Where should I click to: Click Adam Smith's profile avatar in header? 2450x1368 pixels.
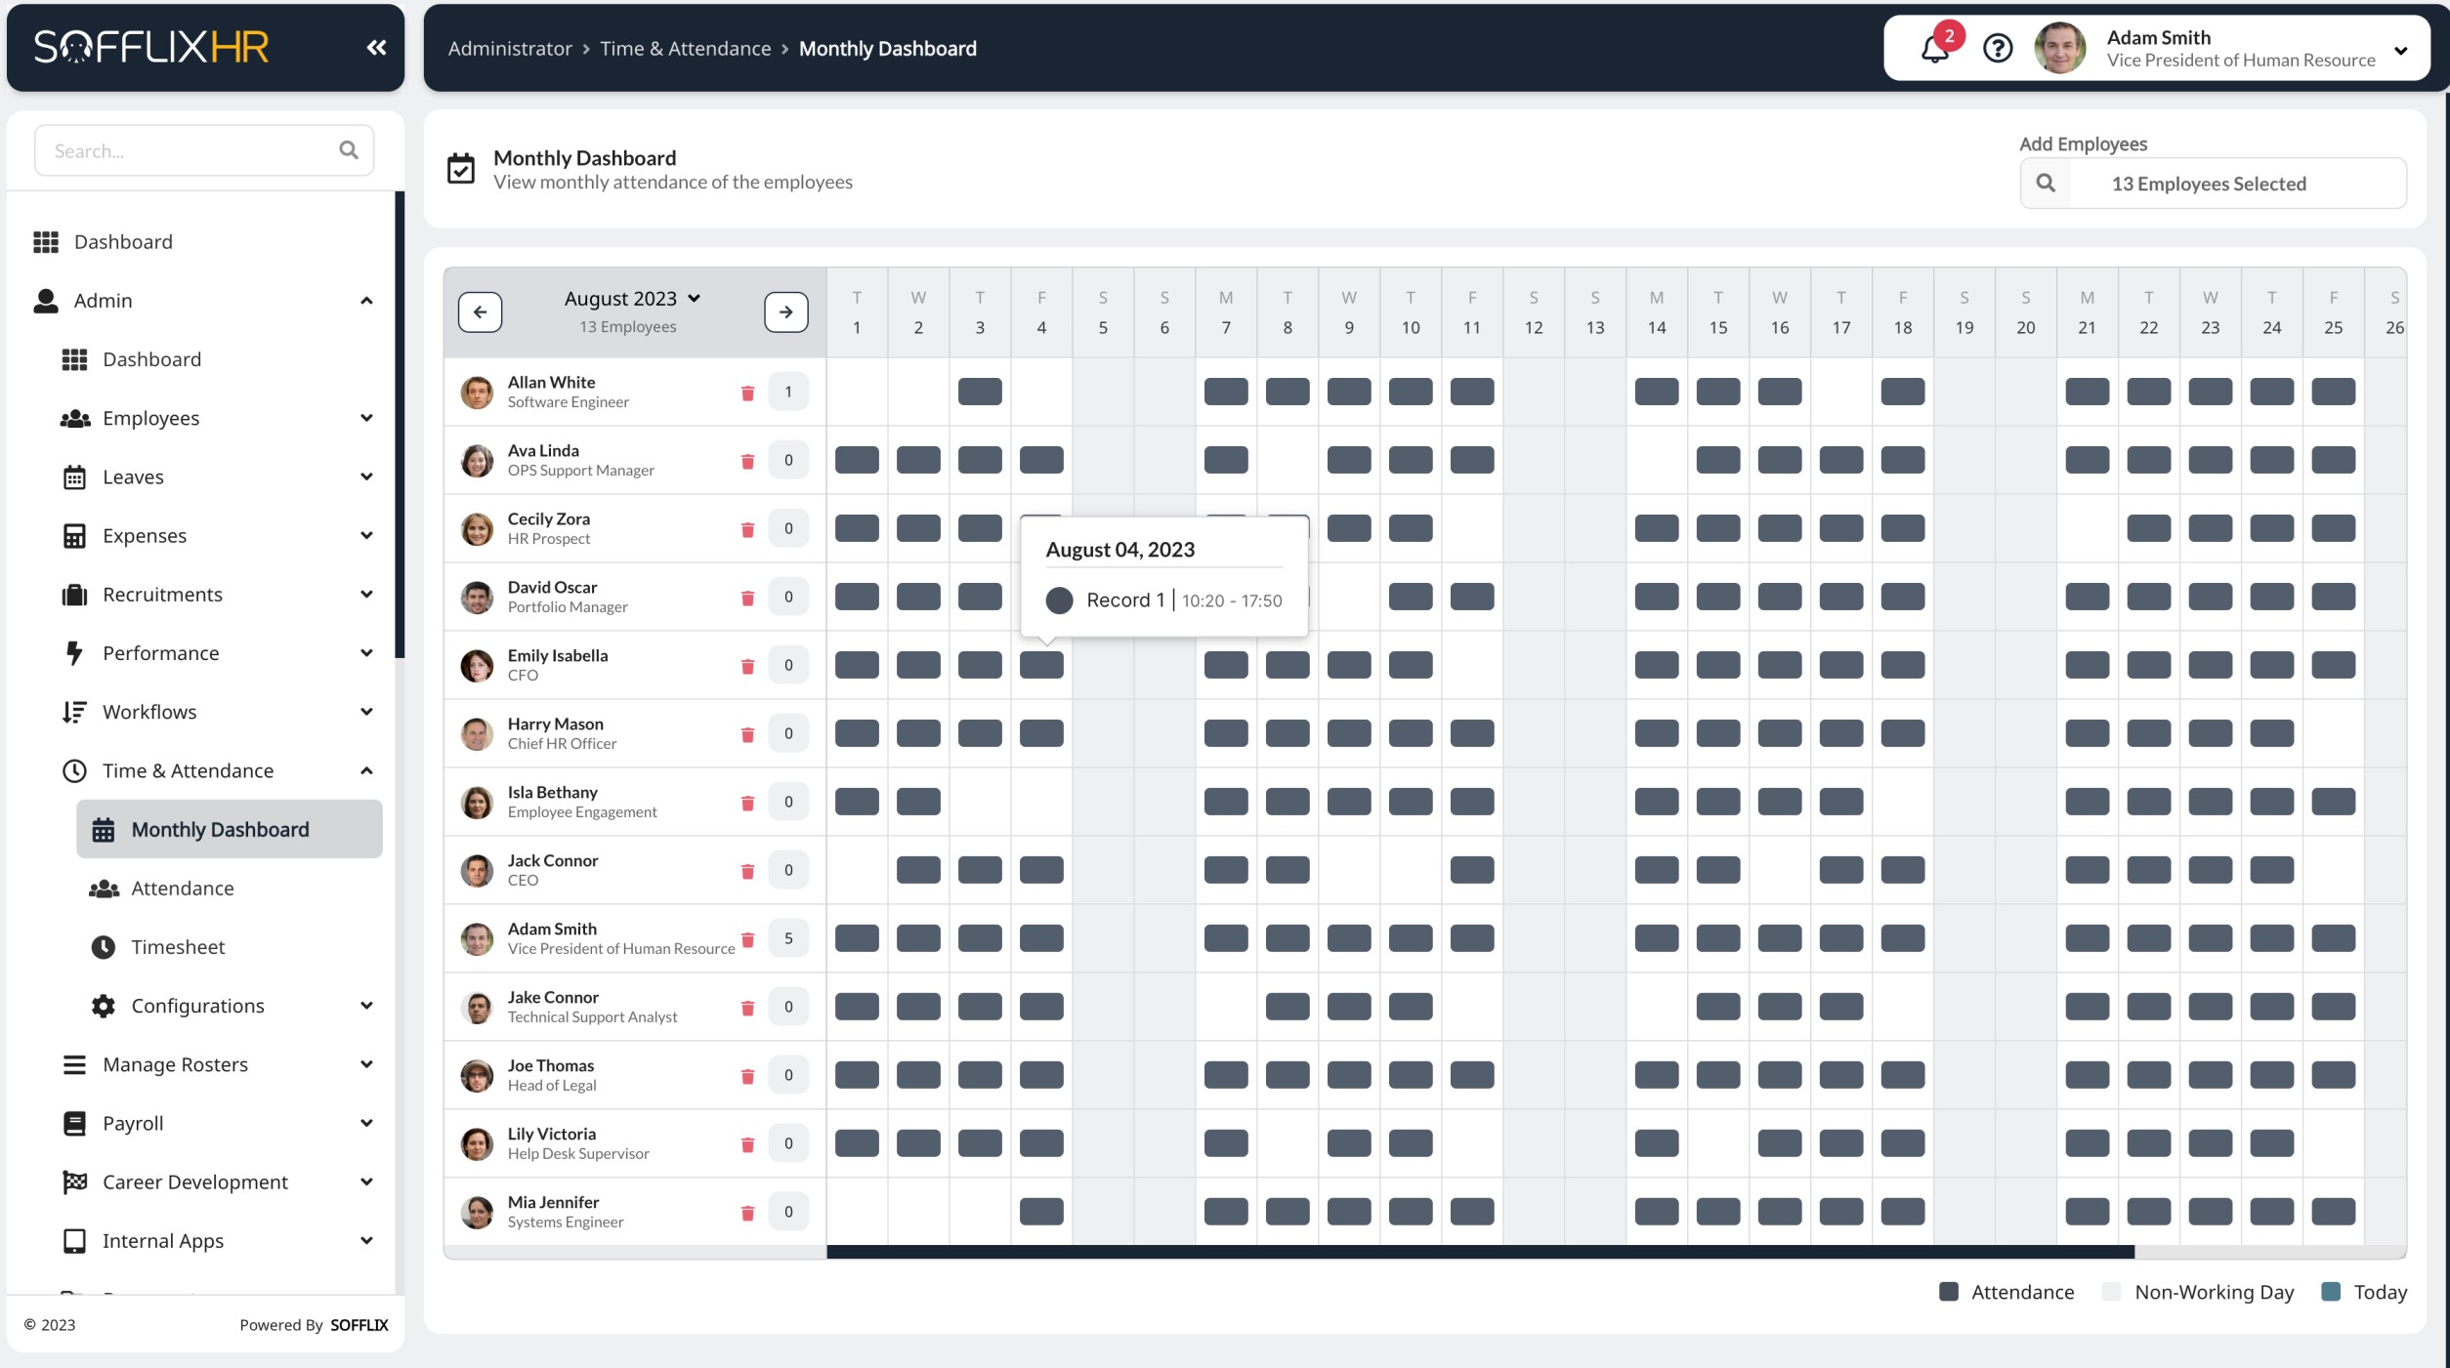(2059, 48)
